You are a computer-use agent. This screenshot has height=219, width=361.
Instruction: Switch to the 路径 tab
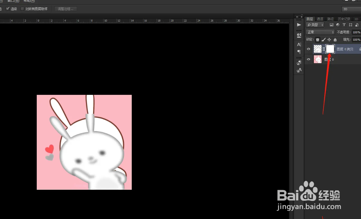coord(330,19)
